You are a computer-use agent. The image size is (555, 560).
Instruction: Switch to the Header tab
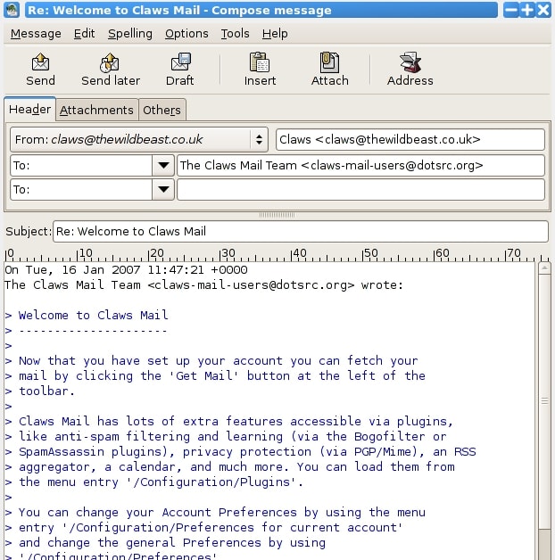tap(30, 109)
